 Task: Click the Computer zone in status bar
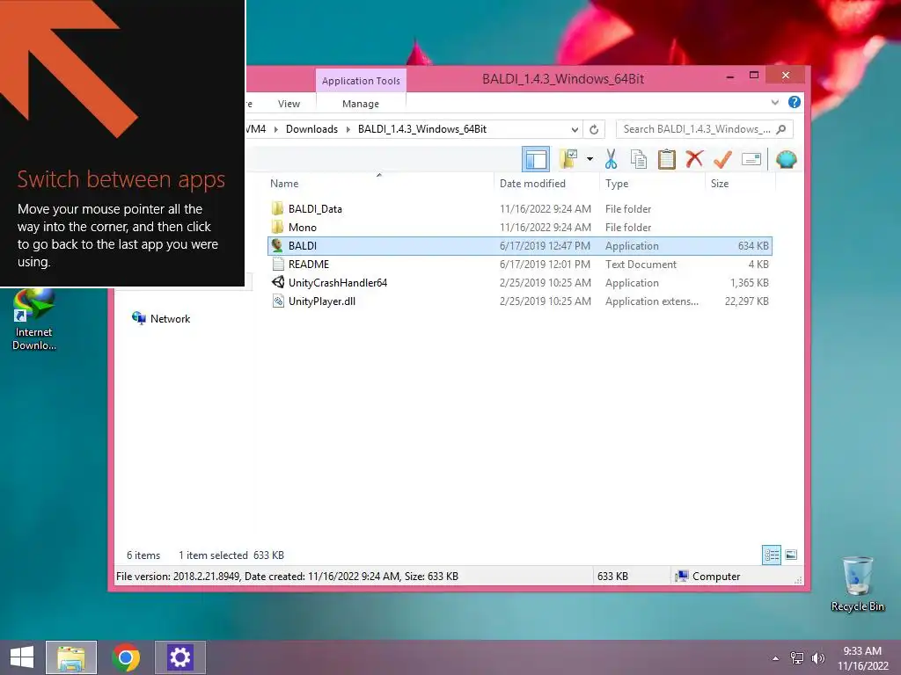pos(708,577)
